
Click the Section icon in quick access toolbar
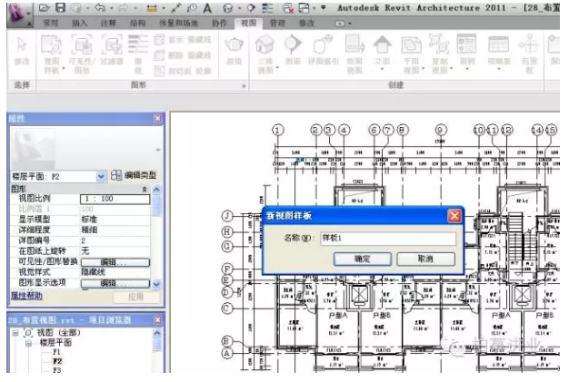click(x=251, y=8)
